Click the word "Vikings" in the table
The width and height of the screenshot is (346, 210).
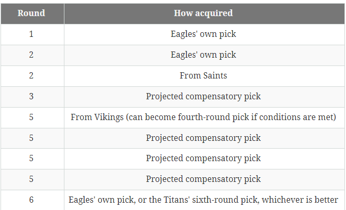(109, 117)
